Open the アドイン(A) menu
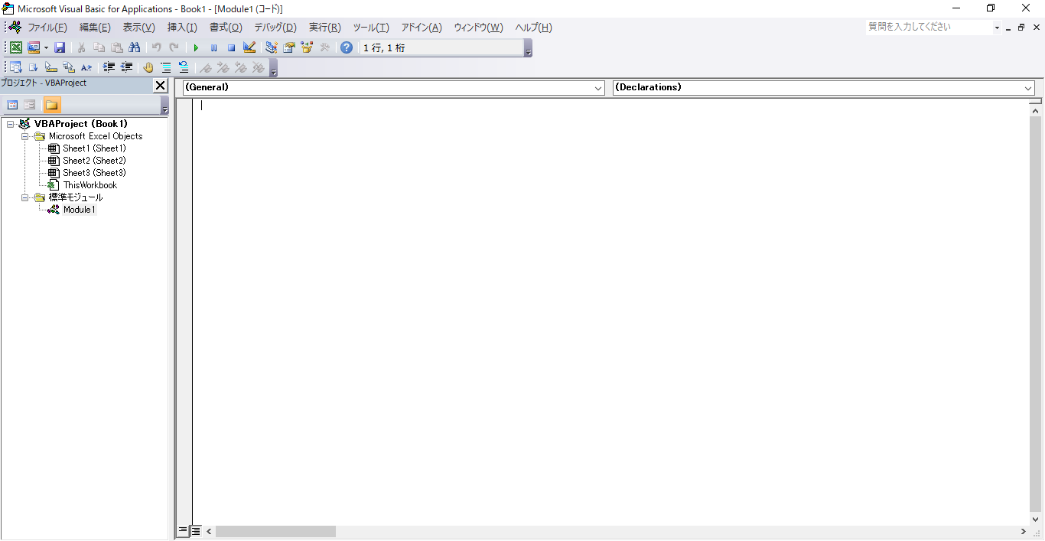 [x=422, y=28]
